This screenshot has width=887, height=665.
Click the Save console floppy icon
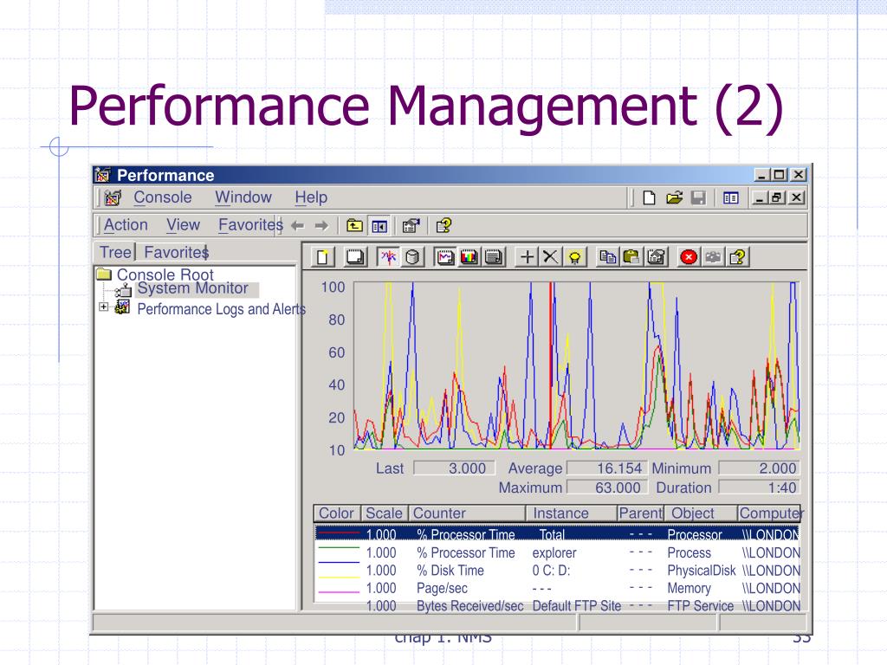point(699,198)
